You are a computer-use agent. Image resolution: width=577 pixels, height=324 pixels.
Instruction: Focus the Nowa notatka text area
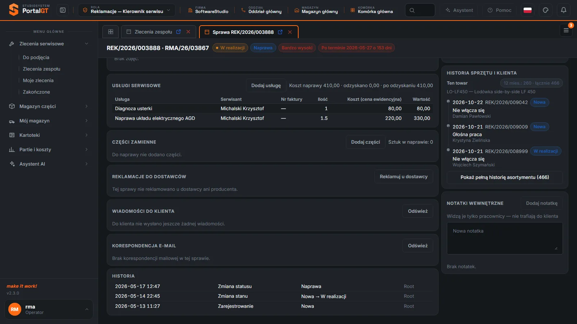(505, 238)
